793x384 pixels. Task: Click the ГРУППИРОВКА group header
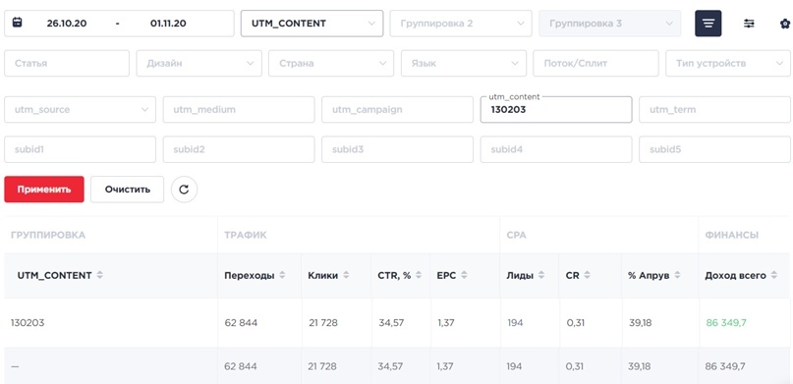47,235
